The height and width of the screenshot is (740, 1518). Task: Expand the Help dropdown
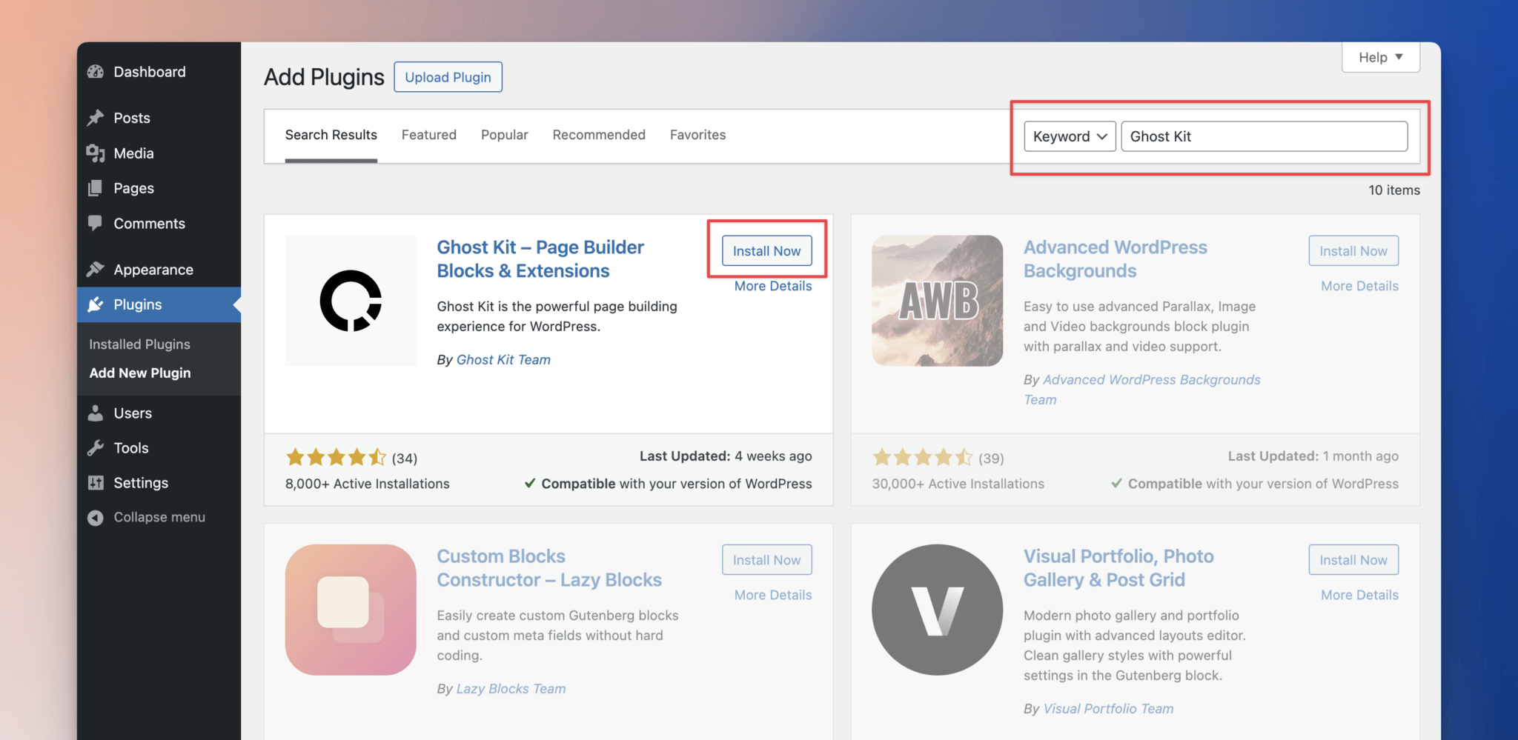coord(1379,57)
